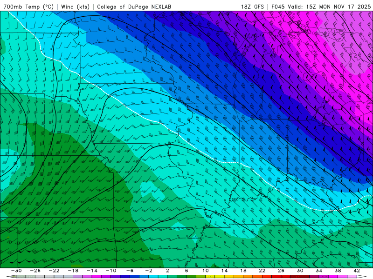This screenshot has height=279, width=373.
Task: Click the 10 value on the color scale
Action: click(206, 271)
